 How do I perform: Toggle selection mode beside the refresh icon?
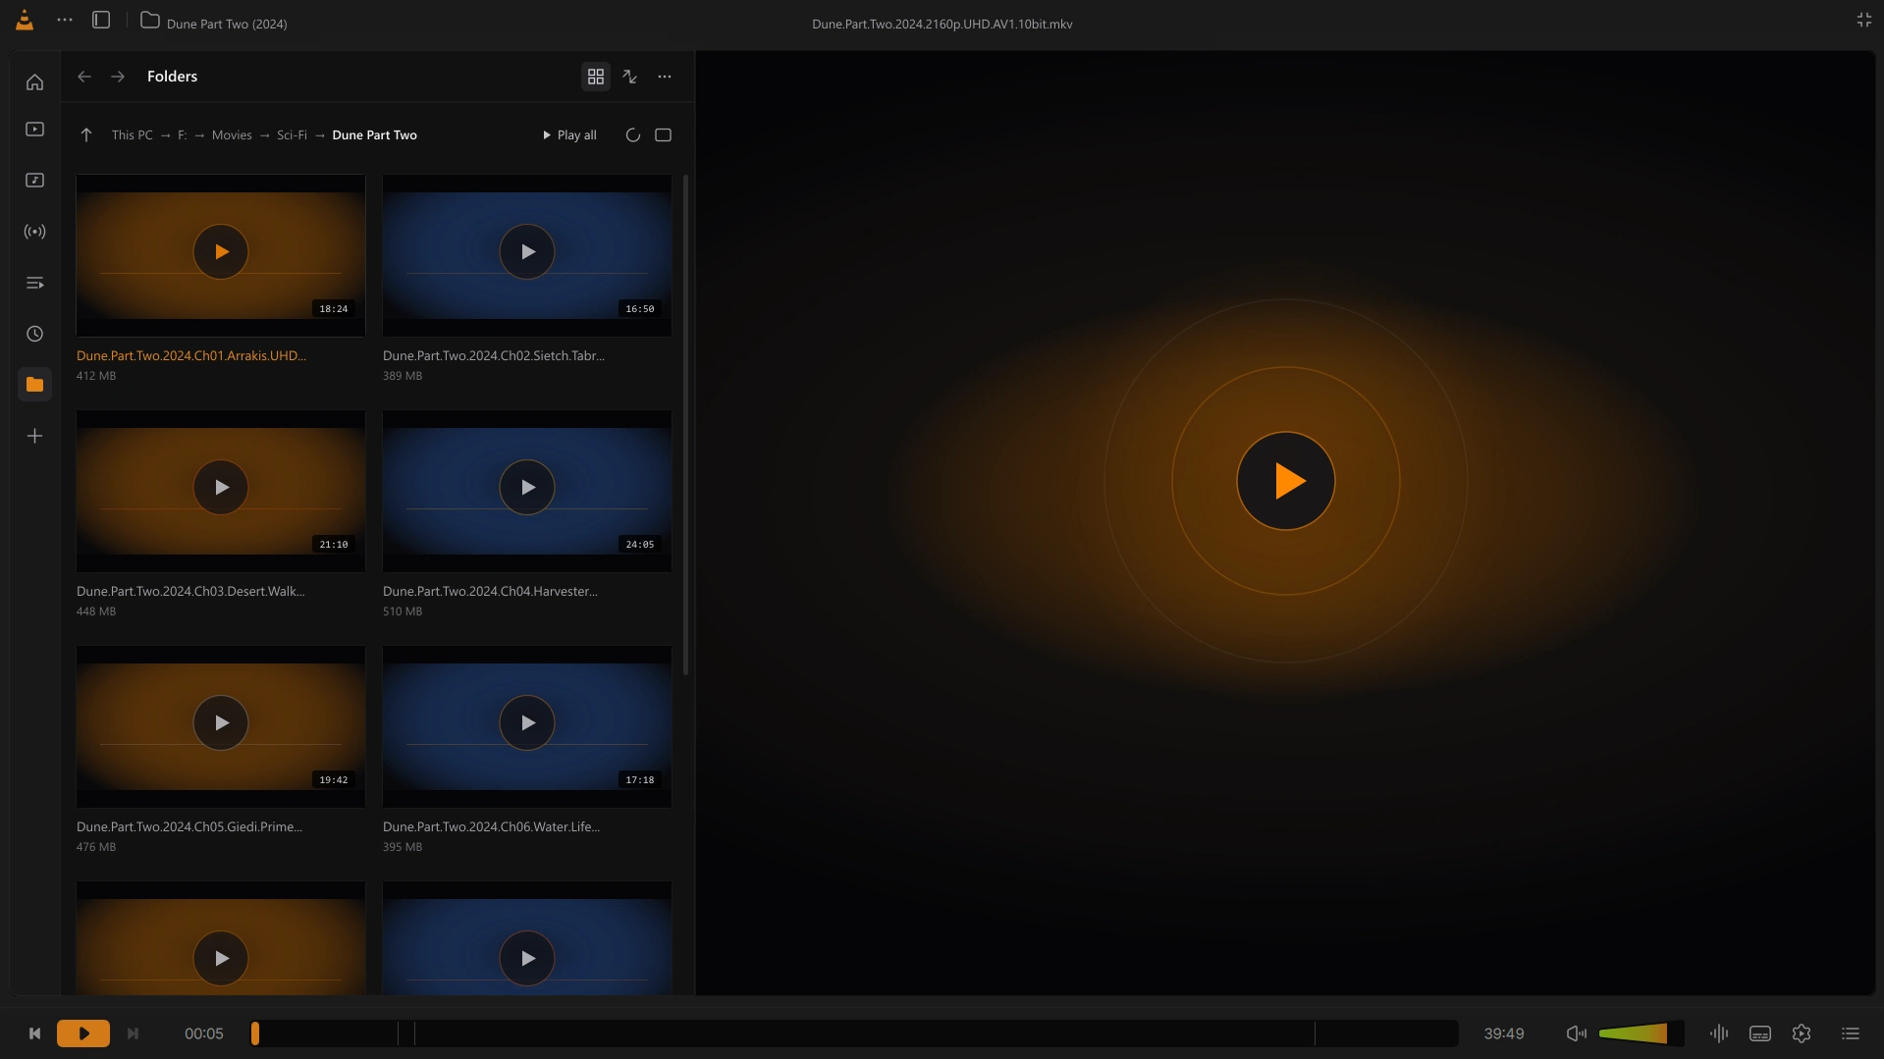[664, 135]
